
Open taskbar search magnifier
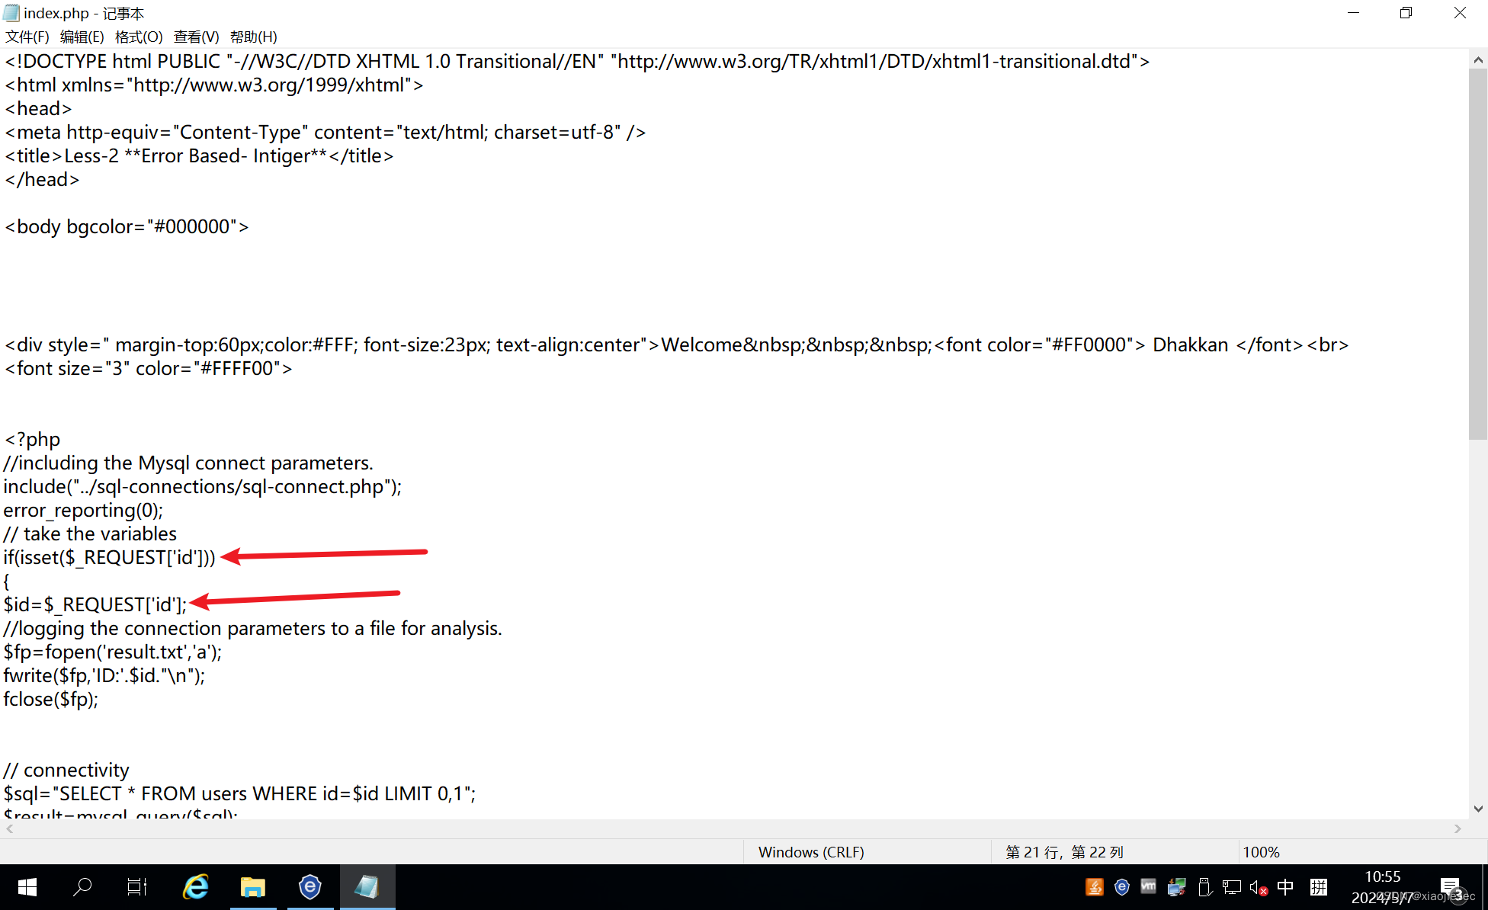click(82, 887)
